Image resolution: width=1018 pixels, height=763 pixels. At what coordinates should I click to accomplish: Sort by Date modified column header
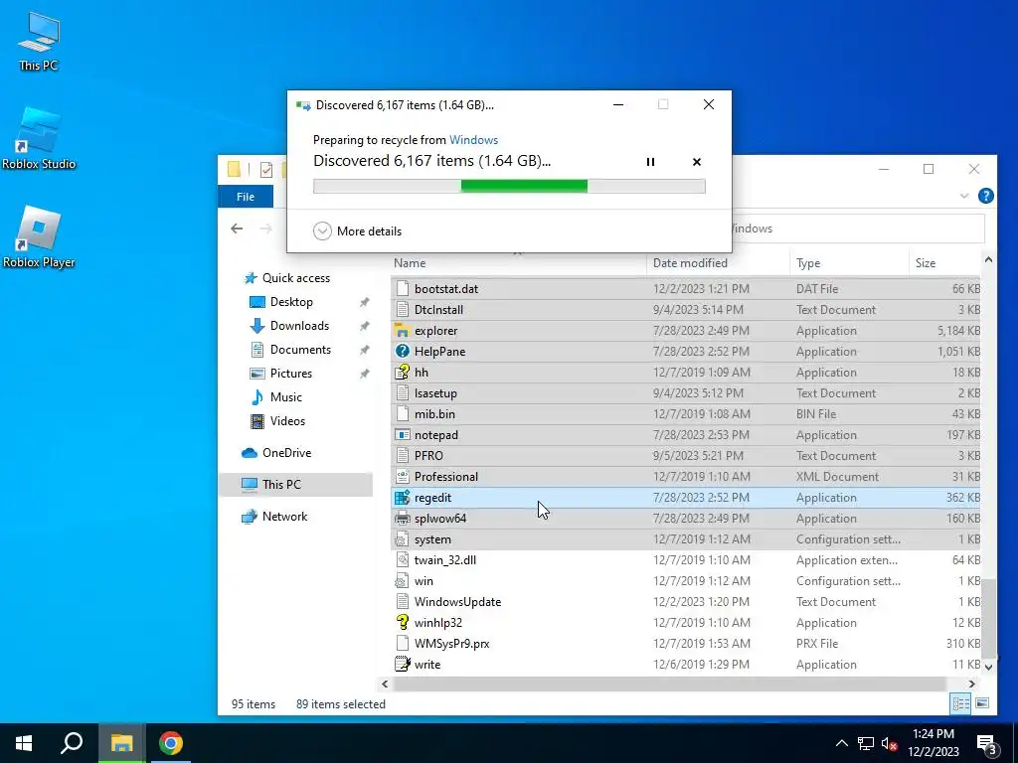click(x=718, y=262)
